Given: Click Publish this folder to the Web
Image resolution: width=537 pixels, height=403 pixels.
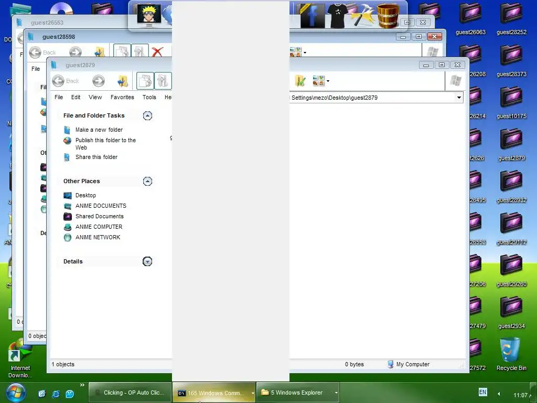Looking at the screenshot, I should pos(105,144).
